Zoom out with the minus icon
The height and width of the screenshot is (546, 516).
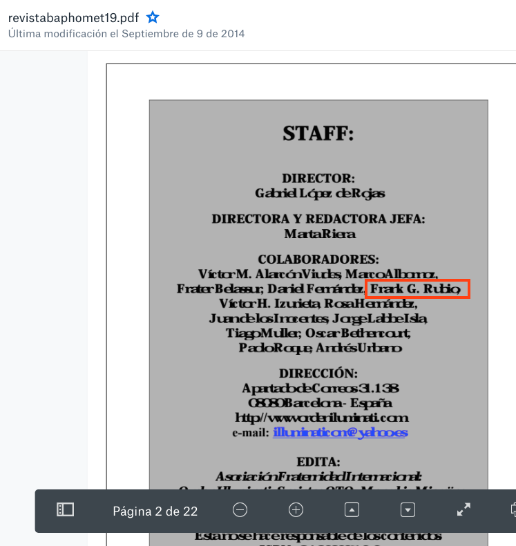[x=240, y=510]
